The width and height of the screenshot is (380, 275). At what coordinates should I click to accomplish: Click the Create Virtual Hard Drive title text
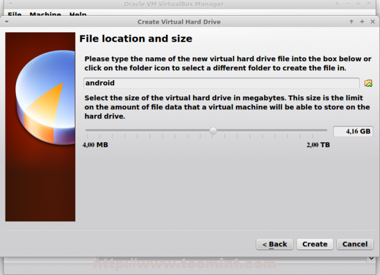click(179, 22)
